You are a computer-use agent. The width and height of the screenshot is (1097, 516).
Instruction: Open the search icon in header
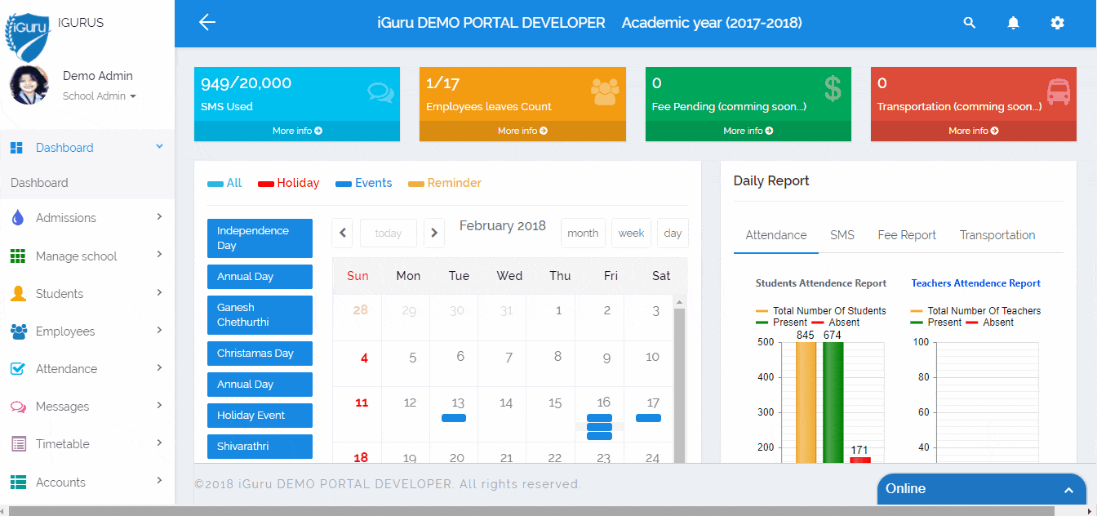pos(970,23)
